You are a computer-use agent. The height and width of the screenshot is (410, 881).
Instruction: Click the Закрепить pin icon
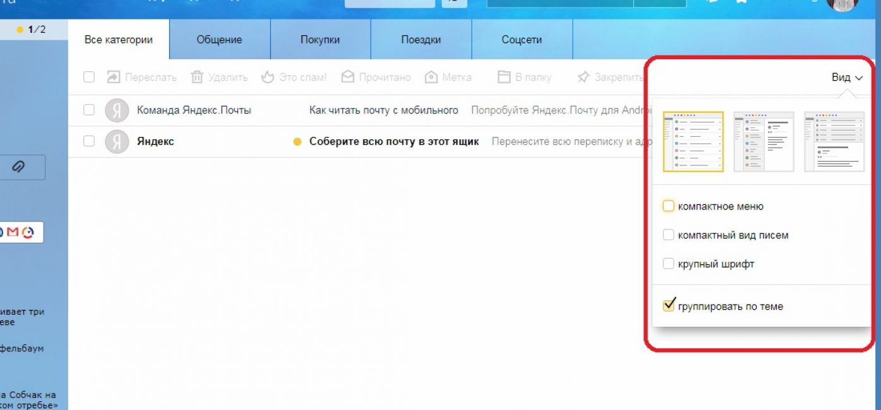(584, 77)
